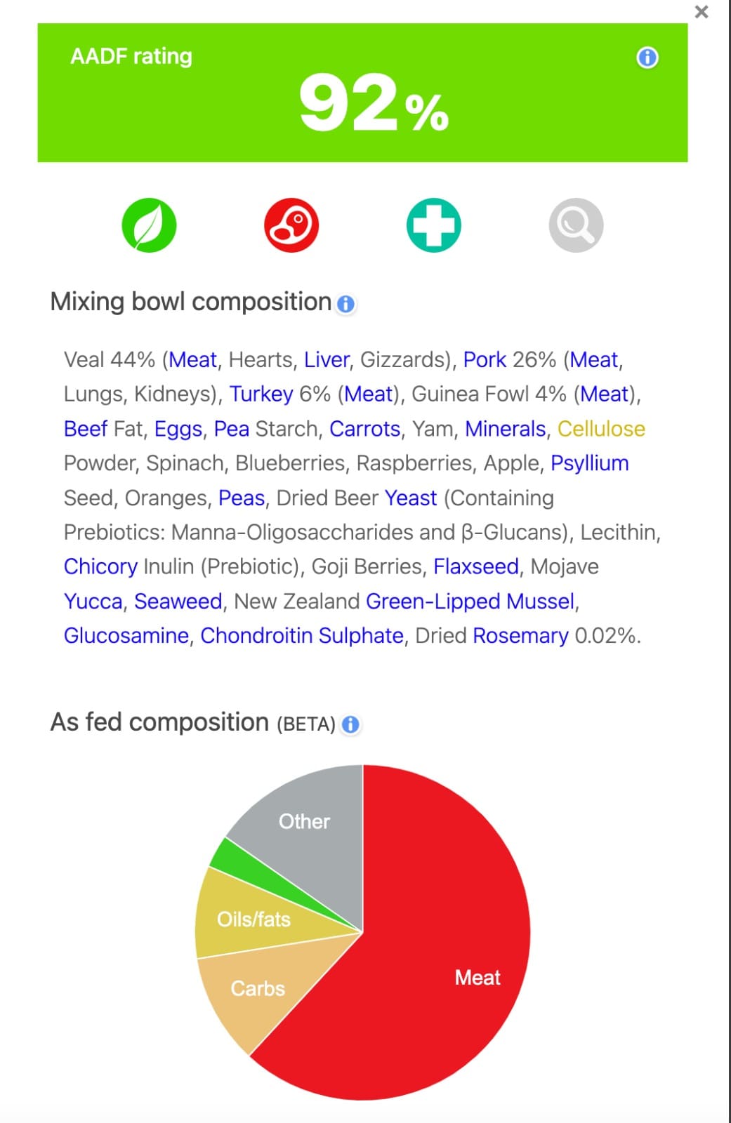Open the Pork ingredient link
Image resolution: width=731 pixels, height=1123 pixels.
click(485, 359)
